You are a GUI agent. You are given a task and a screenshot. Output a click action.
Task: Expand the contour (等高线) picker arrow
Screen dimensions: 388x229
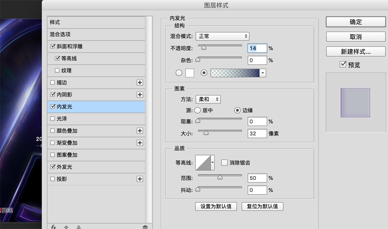212,163
